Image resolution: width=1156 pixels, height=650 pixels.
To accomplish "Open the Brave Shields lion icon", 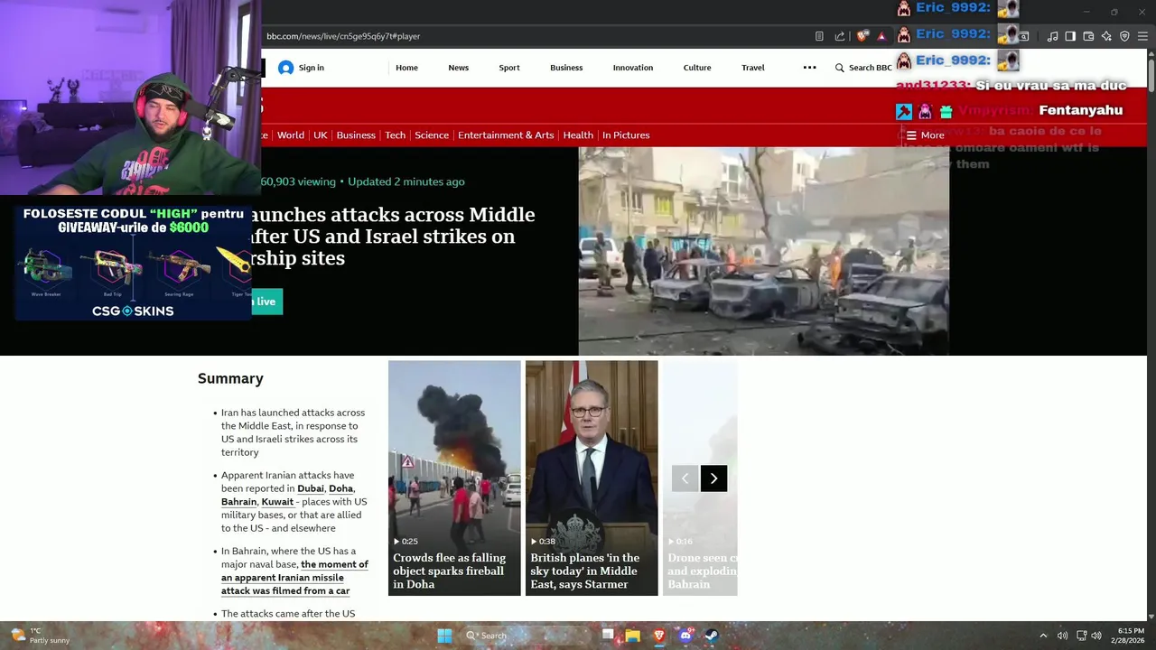I will pyautogui.click(x=862, y=36).
